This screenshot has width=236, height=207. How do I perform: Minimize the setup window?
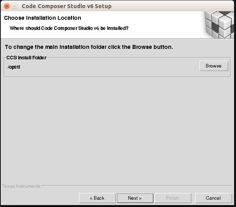[14, 6]
